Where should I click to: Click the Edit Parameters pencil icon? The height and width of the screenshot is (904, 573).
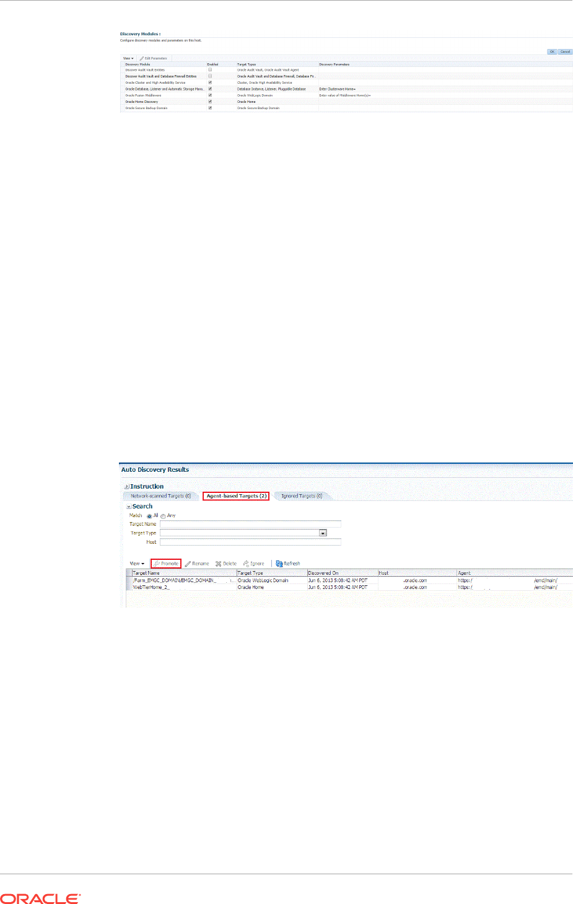142,58
